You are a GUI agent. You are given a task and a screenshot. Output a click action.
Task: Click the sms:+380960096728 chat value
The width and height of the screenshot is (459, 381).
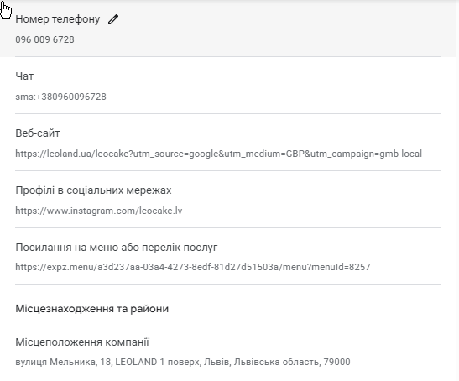pyautogui.click(x=60, y=97)
